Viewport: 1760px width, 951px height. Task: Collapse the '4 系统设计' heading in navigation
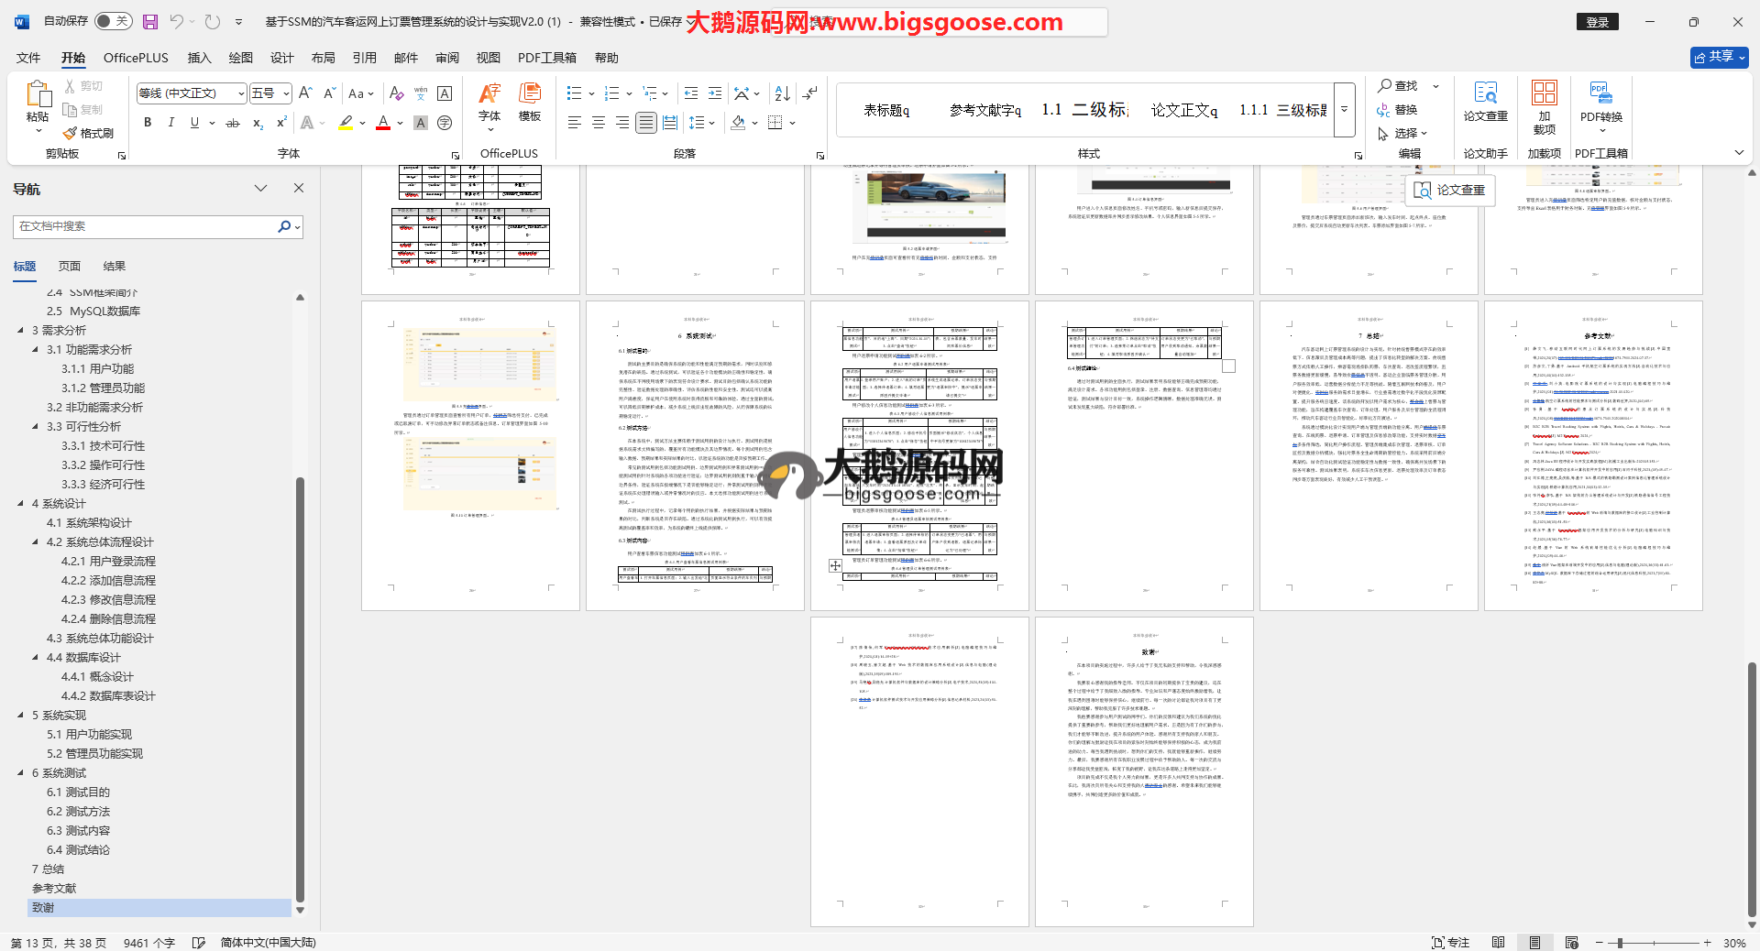click(21, 504)
